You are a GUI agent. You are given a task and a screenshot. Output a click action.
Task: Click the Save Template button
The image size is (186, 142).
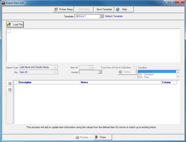(104, 10)
